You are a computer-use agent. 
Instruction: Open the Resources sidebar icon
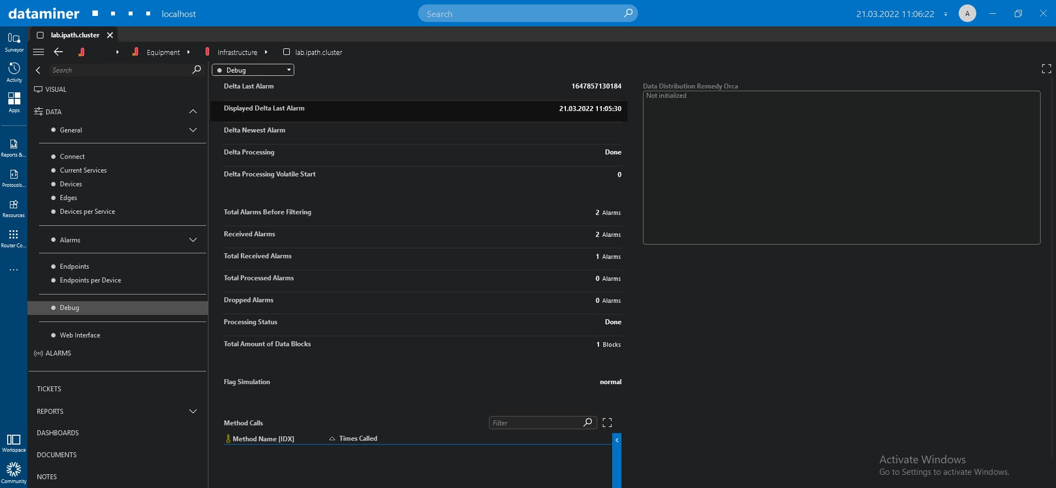(14, 208)
